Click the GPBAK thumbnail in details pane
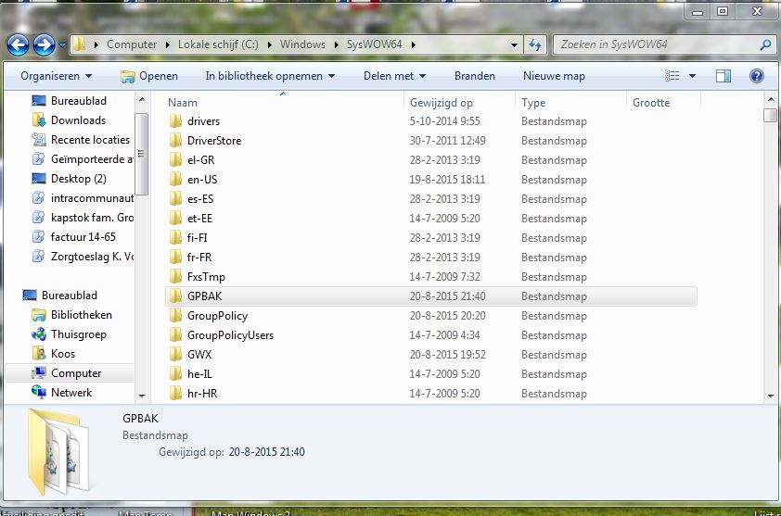The width and height of the screenshot is (781, 516). coord(58,451)
